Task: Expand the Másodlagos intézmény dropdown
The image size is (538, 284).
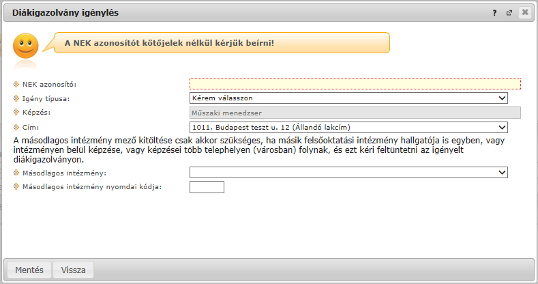Action: click(x=348, y=173)
